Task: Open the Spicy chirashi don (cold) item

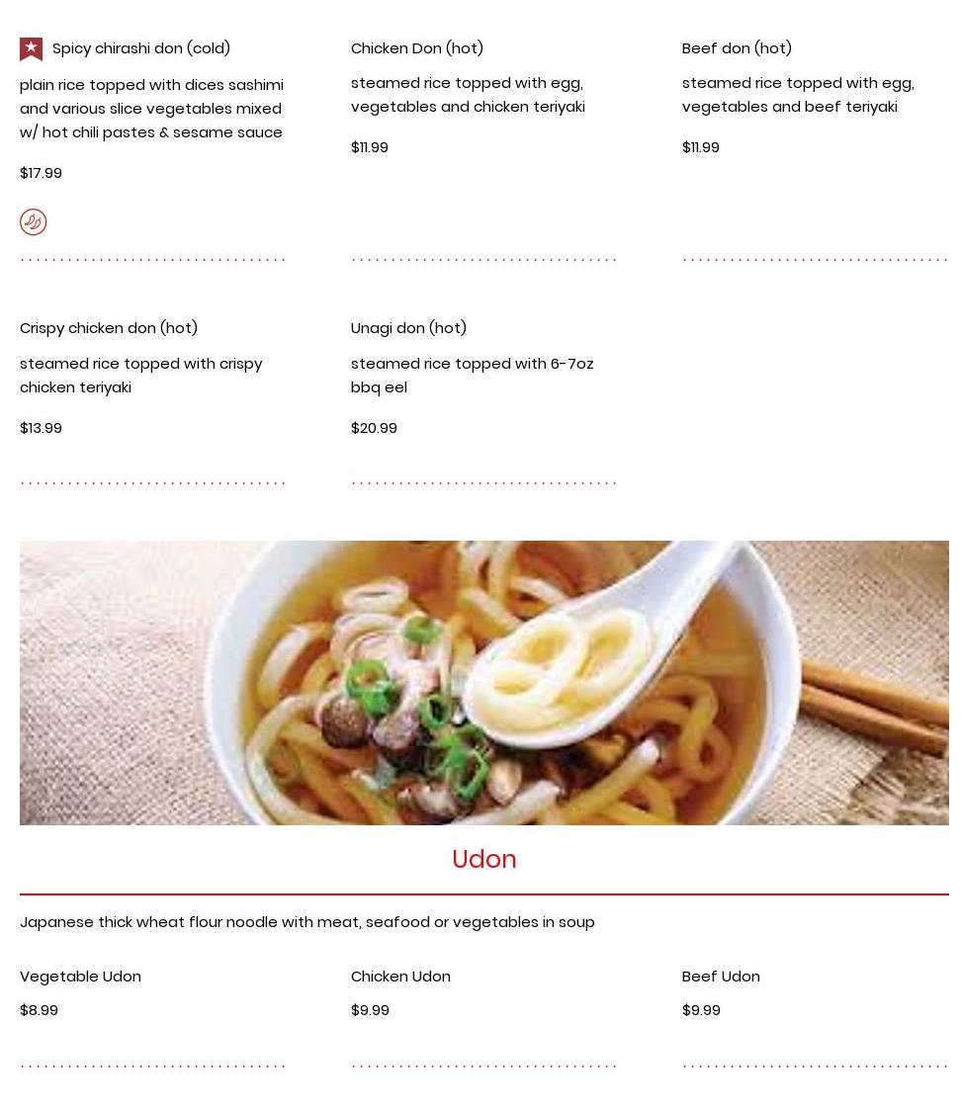Action: click(141, 48)
